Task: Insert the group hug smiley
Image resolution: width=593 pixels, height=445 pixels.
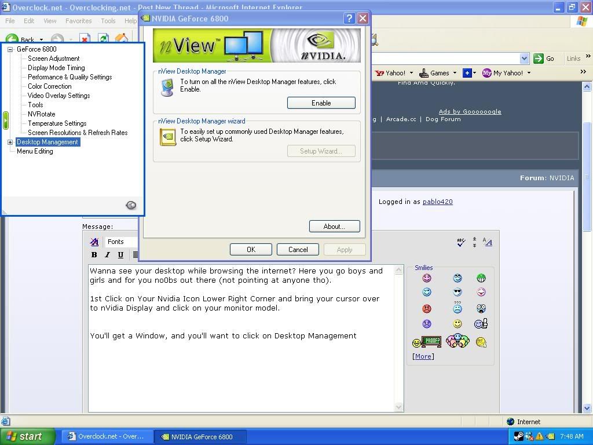Action: click(x=457, y=341)
